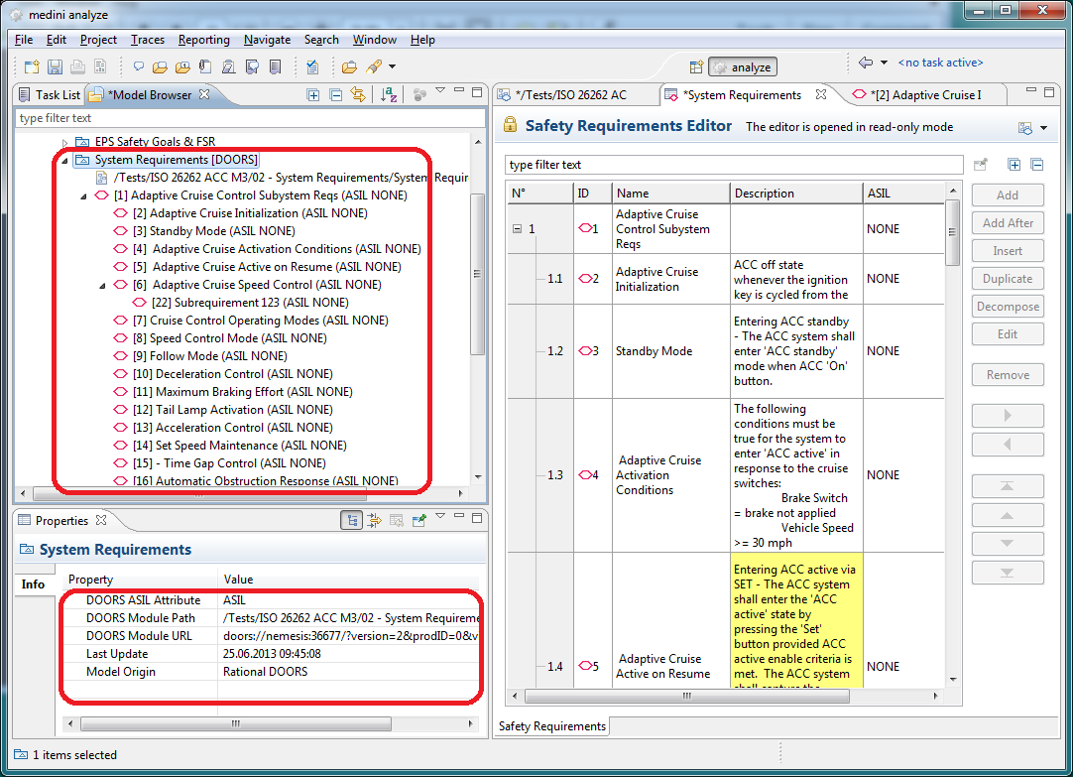Toggle Show Advanced Properties in Properties view
1073x777 pixels.
[x=375, y=520]
